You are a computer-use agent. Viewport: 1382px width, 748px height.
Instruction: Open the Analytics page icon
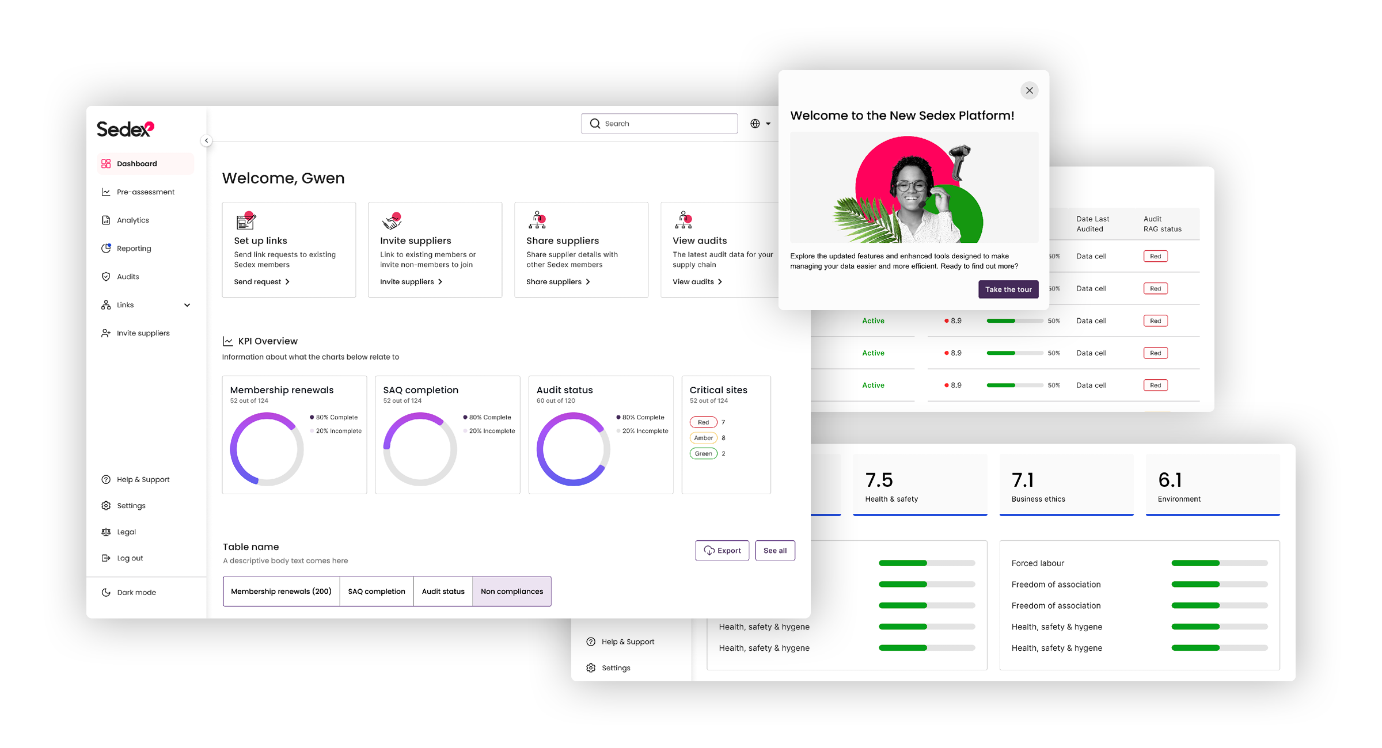tap(106, 220)
